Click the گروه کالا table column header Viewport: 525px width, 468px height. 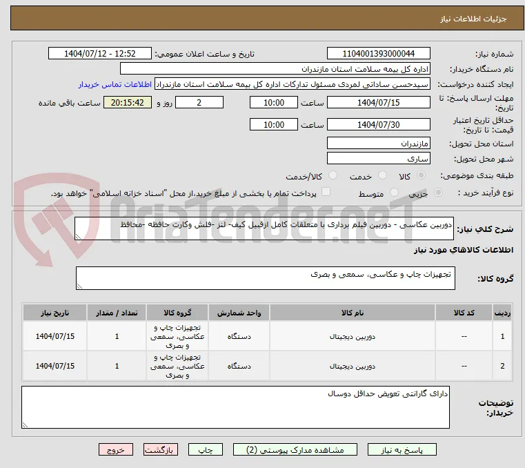tap(177, 313)
